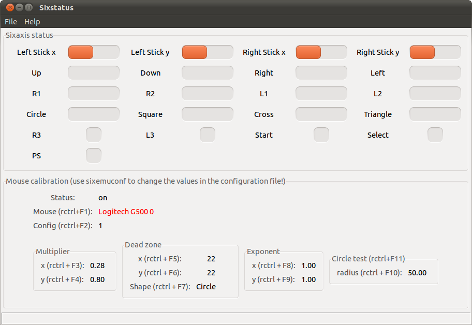Click the 'Config (rctrl+F2):' label
The height and width of the screenshot is (325, 472).
point(63,226)
